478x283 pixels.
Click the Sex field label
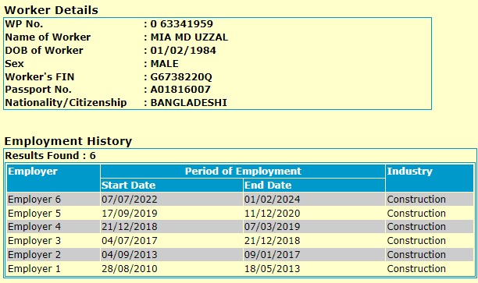tap(14, 64)
